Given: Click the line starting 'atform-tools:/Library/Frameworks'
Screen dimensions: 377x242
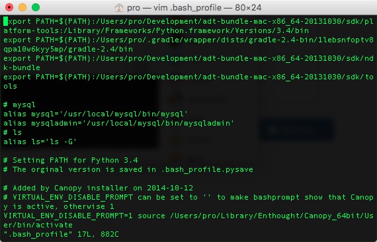Looking at the screenshot, I should 156,31.
